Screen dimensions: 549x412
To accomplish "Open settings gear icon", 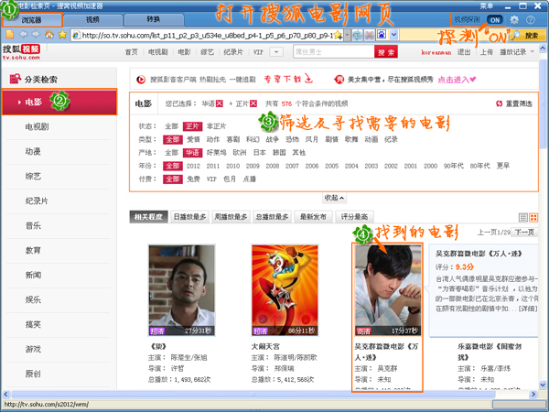I will (x=514, y=20).
